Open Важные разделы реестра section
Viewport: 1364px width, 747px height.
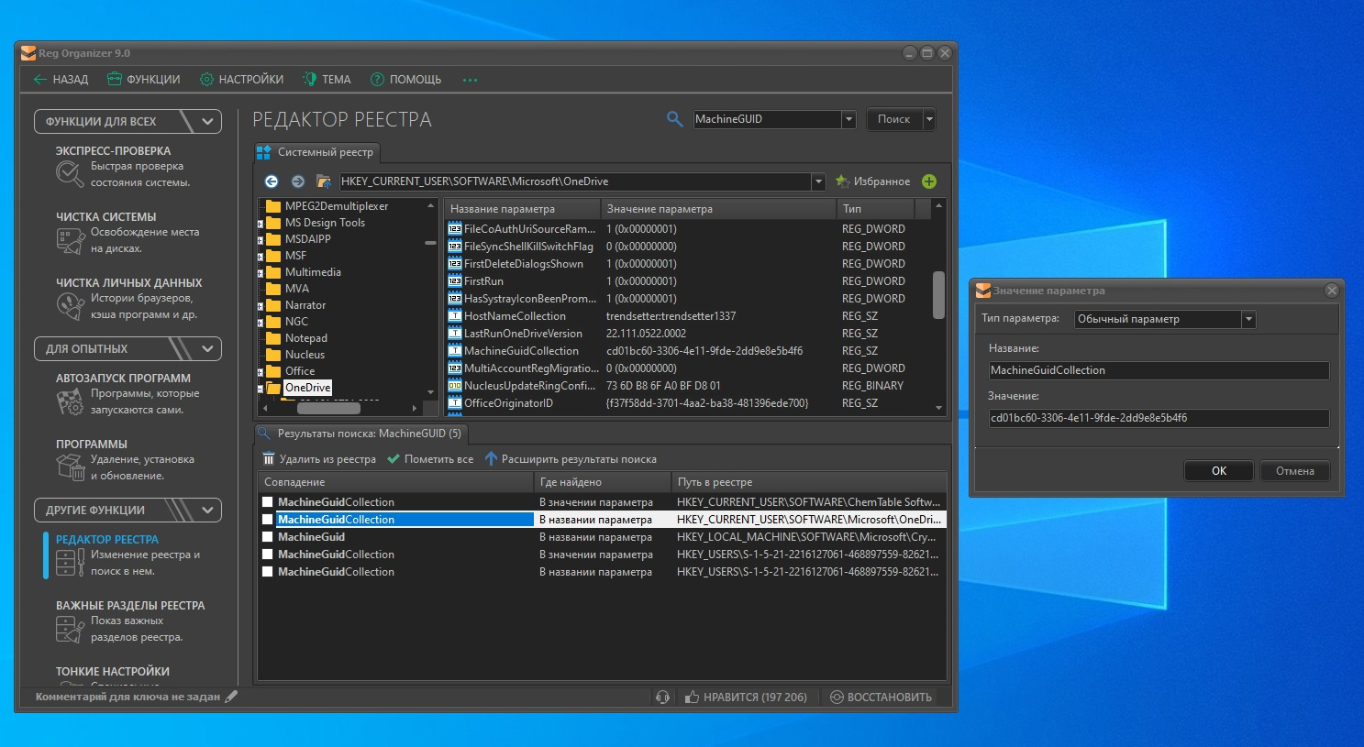(129, 621)
